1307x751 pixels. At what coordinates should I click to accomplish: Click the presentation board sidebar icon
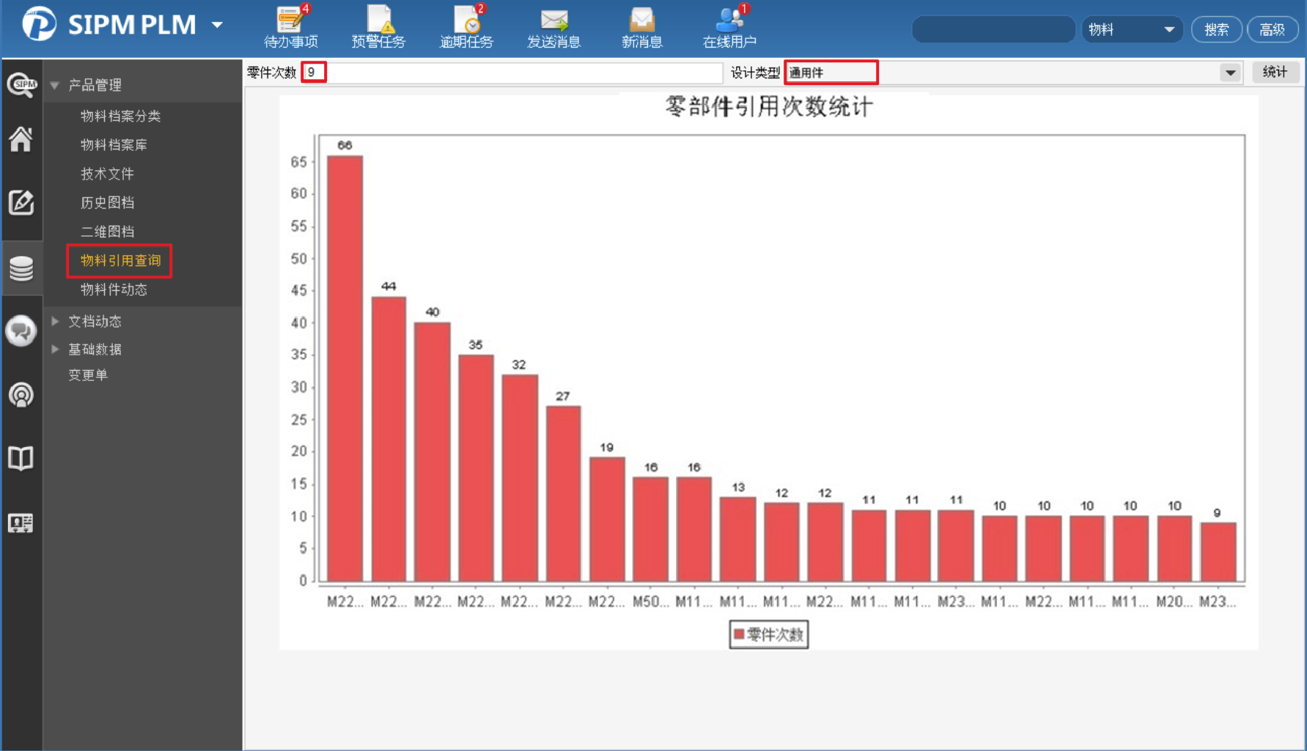(x=21, y=523)
